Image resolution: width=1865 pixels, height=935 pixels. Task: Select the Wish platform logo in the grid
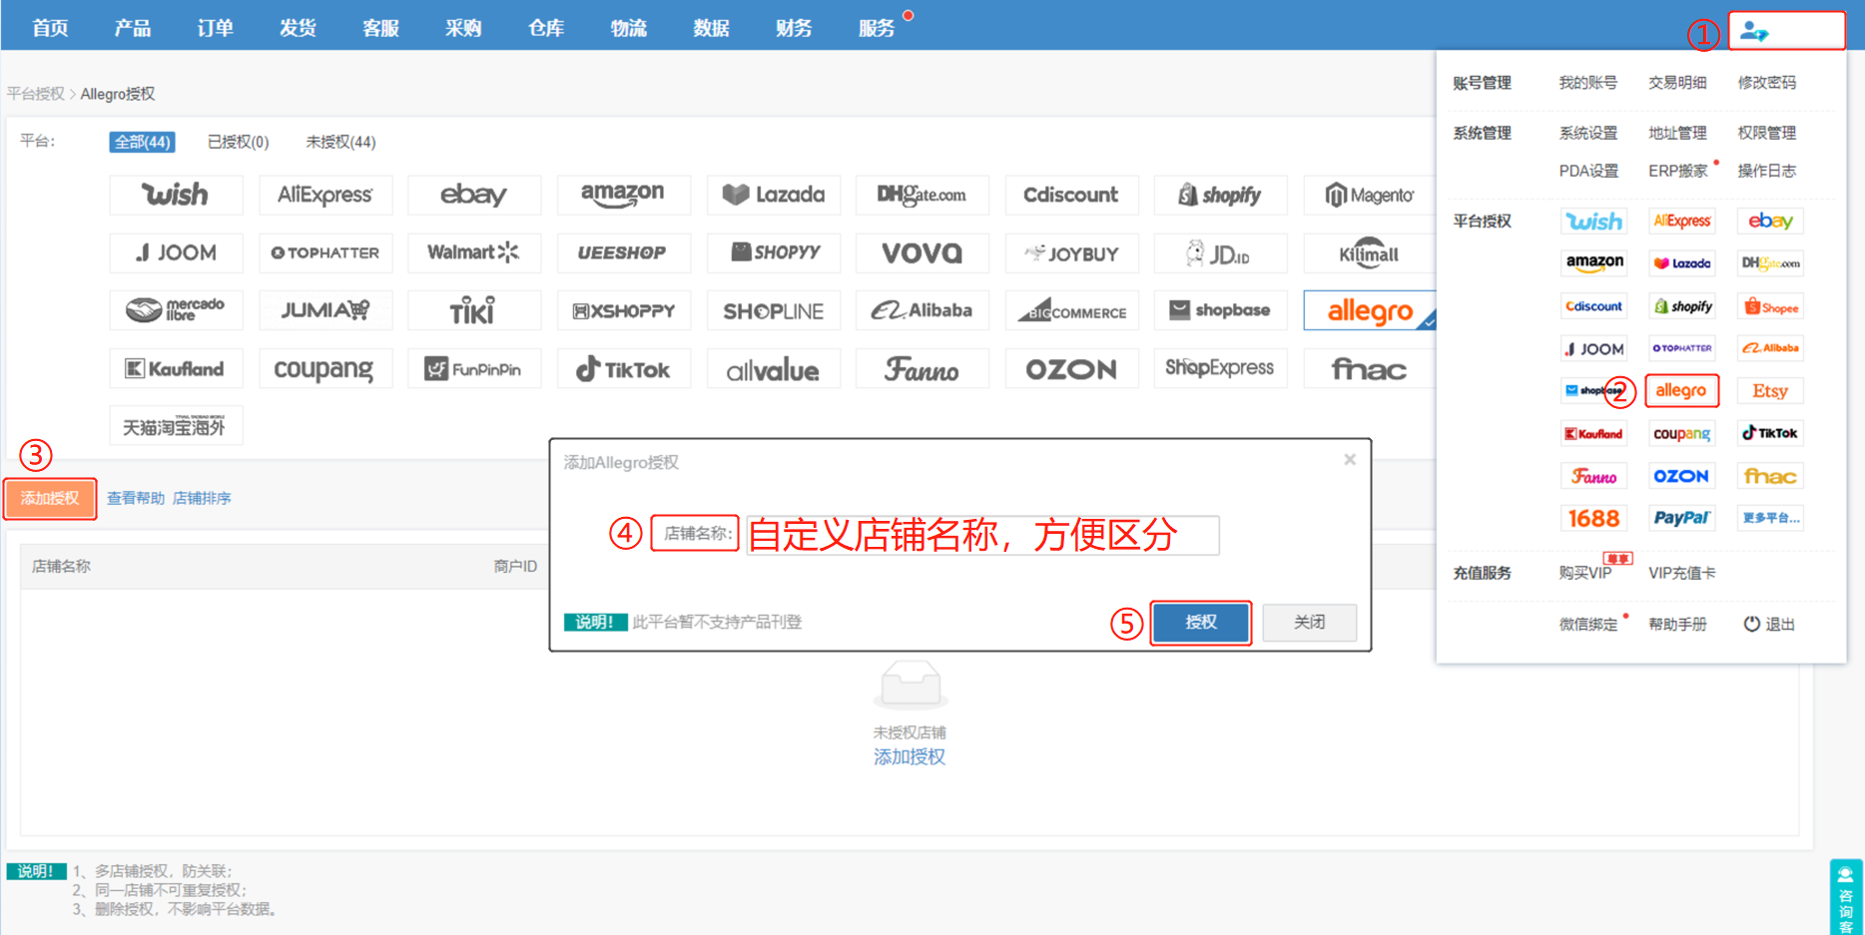point(176,195)
